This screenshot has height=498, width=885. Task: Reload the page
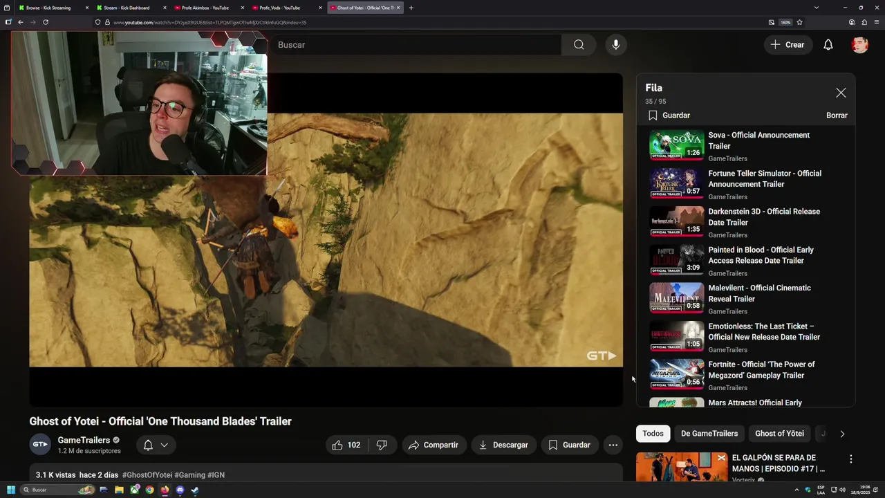(46, 22)
